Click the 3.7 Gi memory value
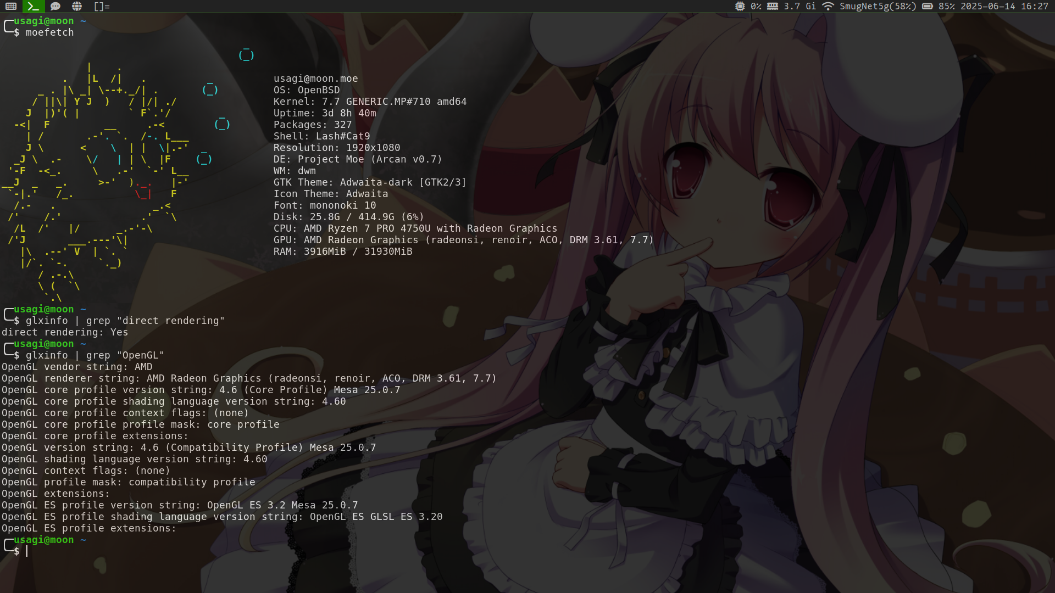Viewport: 1055px width, 593px height. click(799, 7)
